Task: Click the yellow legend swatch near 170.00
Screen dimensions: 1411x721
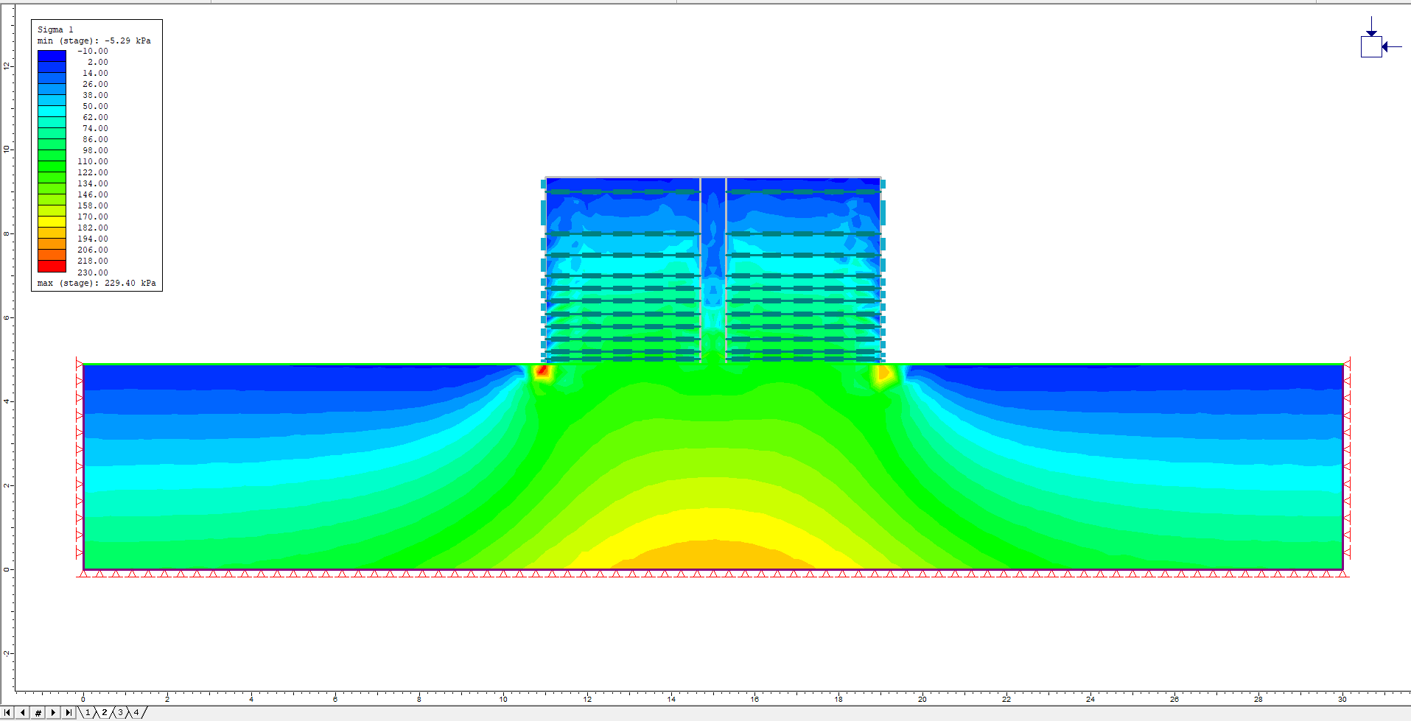Action: pyautogui.click(x=52, y=222)
